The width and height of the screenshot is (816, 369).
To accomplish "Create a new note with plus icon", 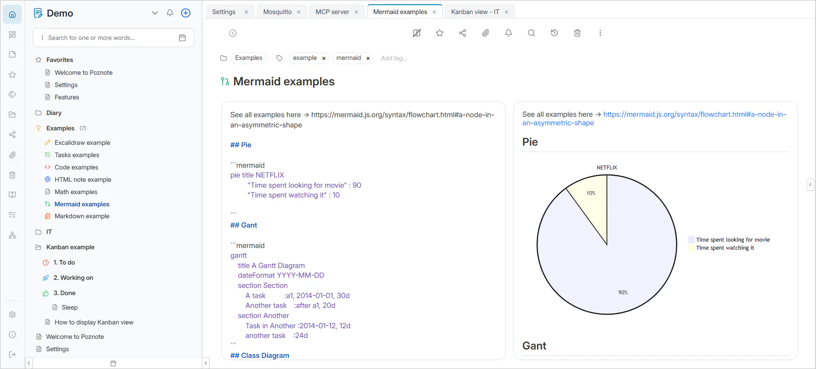I will [x=186, y=13].
